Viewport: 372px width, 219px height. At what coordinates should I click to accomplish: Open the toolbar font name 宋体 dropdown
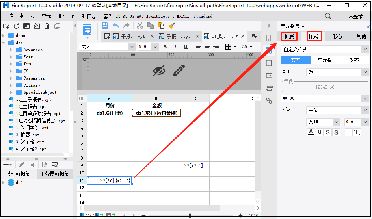point(132,47)
